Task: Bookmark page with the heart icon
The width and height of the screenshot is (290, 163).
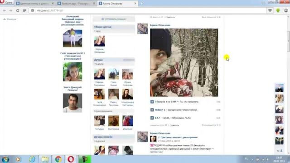Action: pos(270,10)
